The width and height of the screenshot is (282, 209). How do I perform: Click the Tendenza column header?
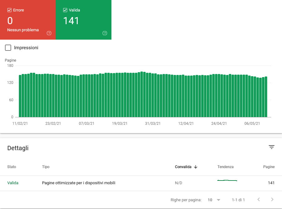(225, 167)
